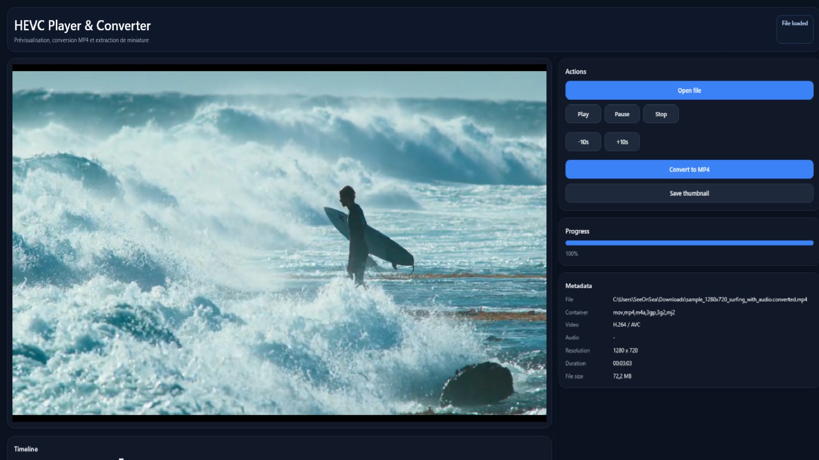Click the 1280 x 720 resolution value
The width and height of the screenshot is (819, 460).
pyautogui.click(x=625, y=351)
